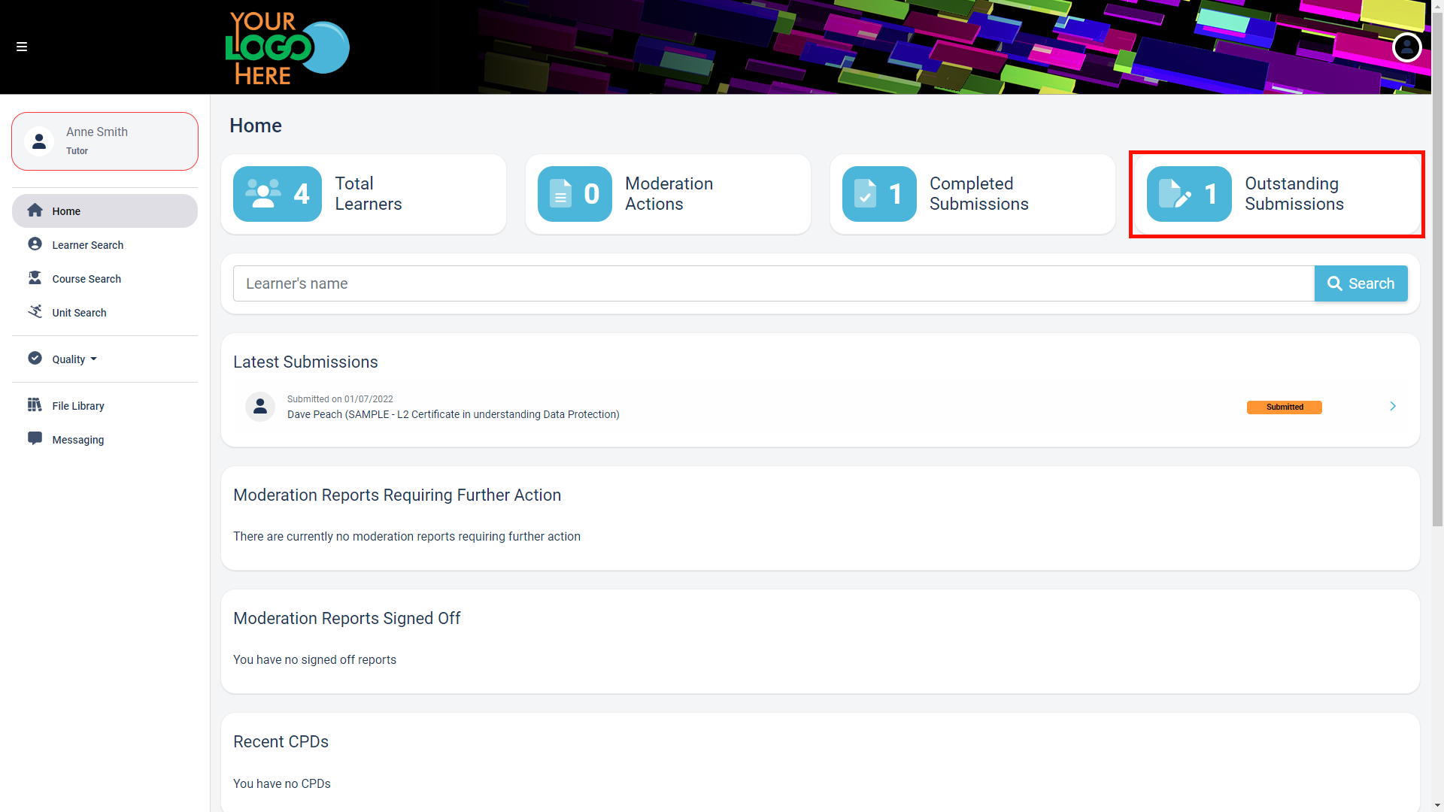Viewport: 1444px width, 812px height.
Task: Go to Home in sidebar
Action: click(105, 211)
